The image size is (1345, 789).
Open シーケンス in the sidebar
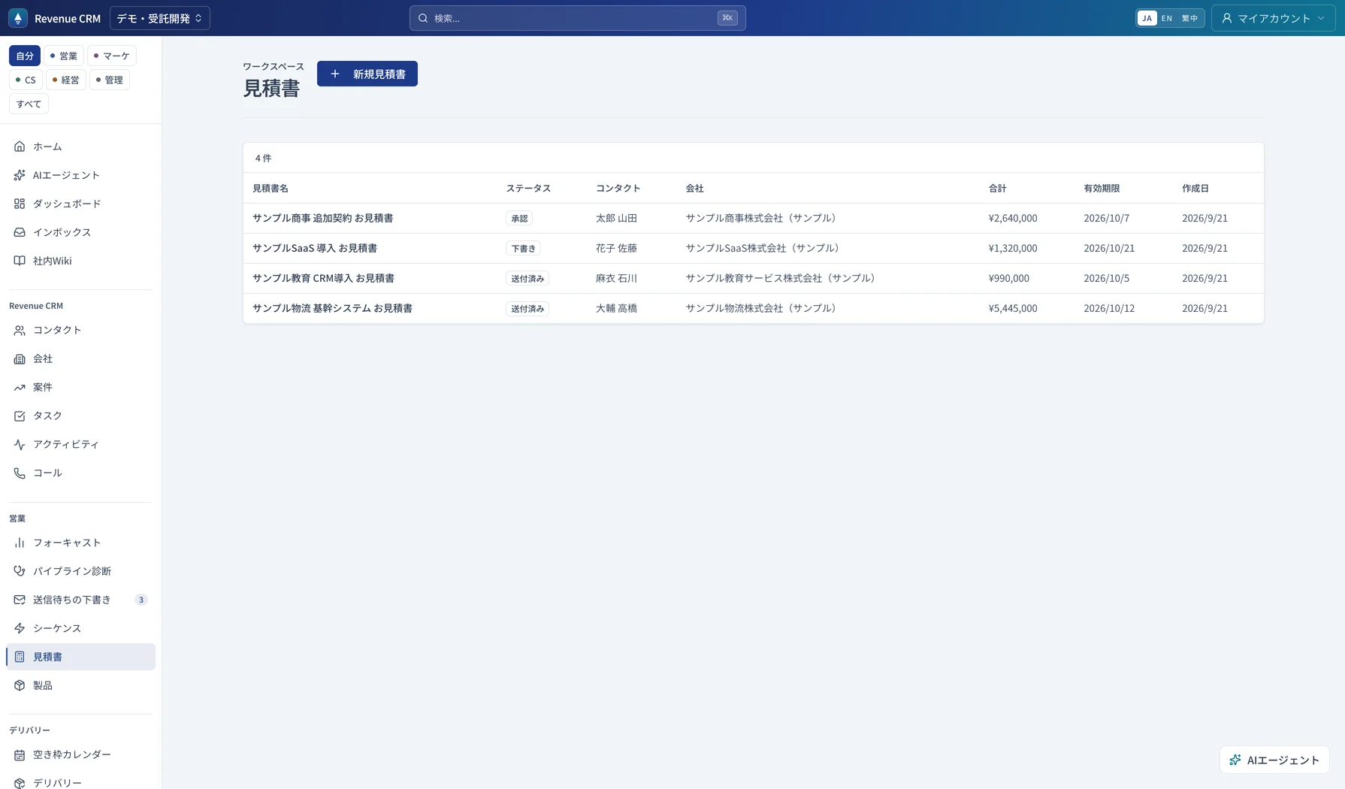pyautogui.click(x=80, y=628)
